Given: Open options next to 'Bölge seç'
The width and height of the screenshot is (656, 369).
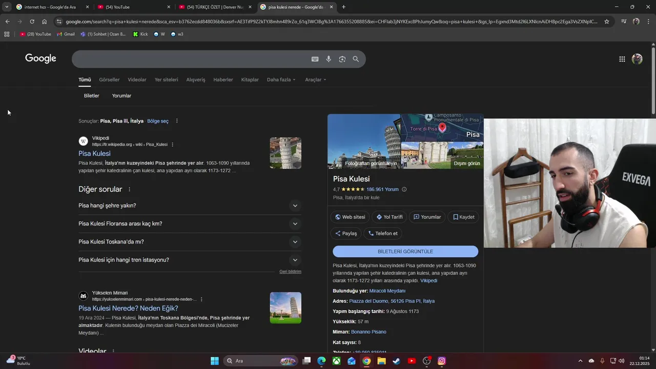Looking at the screenshot, I should click(x=177, y=121).
